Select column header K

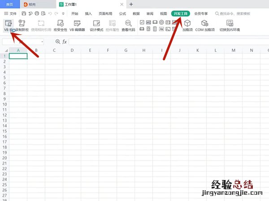click(x=198, y=50)
